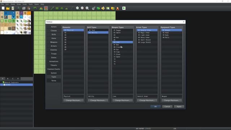Click the Zoom In magnifier icon
This screenshot has width=231, height=130.
pos(78,8)
